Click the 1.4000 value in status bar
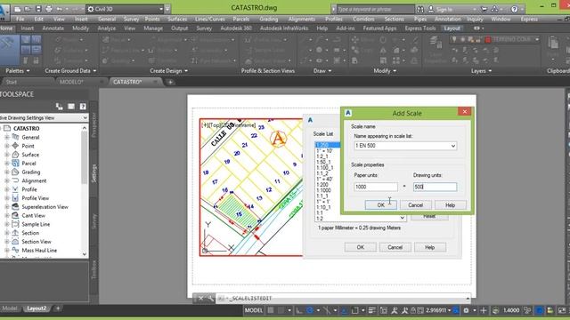The width and height of the screenshot is (570, 320). [x=511, y=310]
